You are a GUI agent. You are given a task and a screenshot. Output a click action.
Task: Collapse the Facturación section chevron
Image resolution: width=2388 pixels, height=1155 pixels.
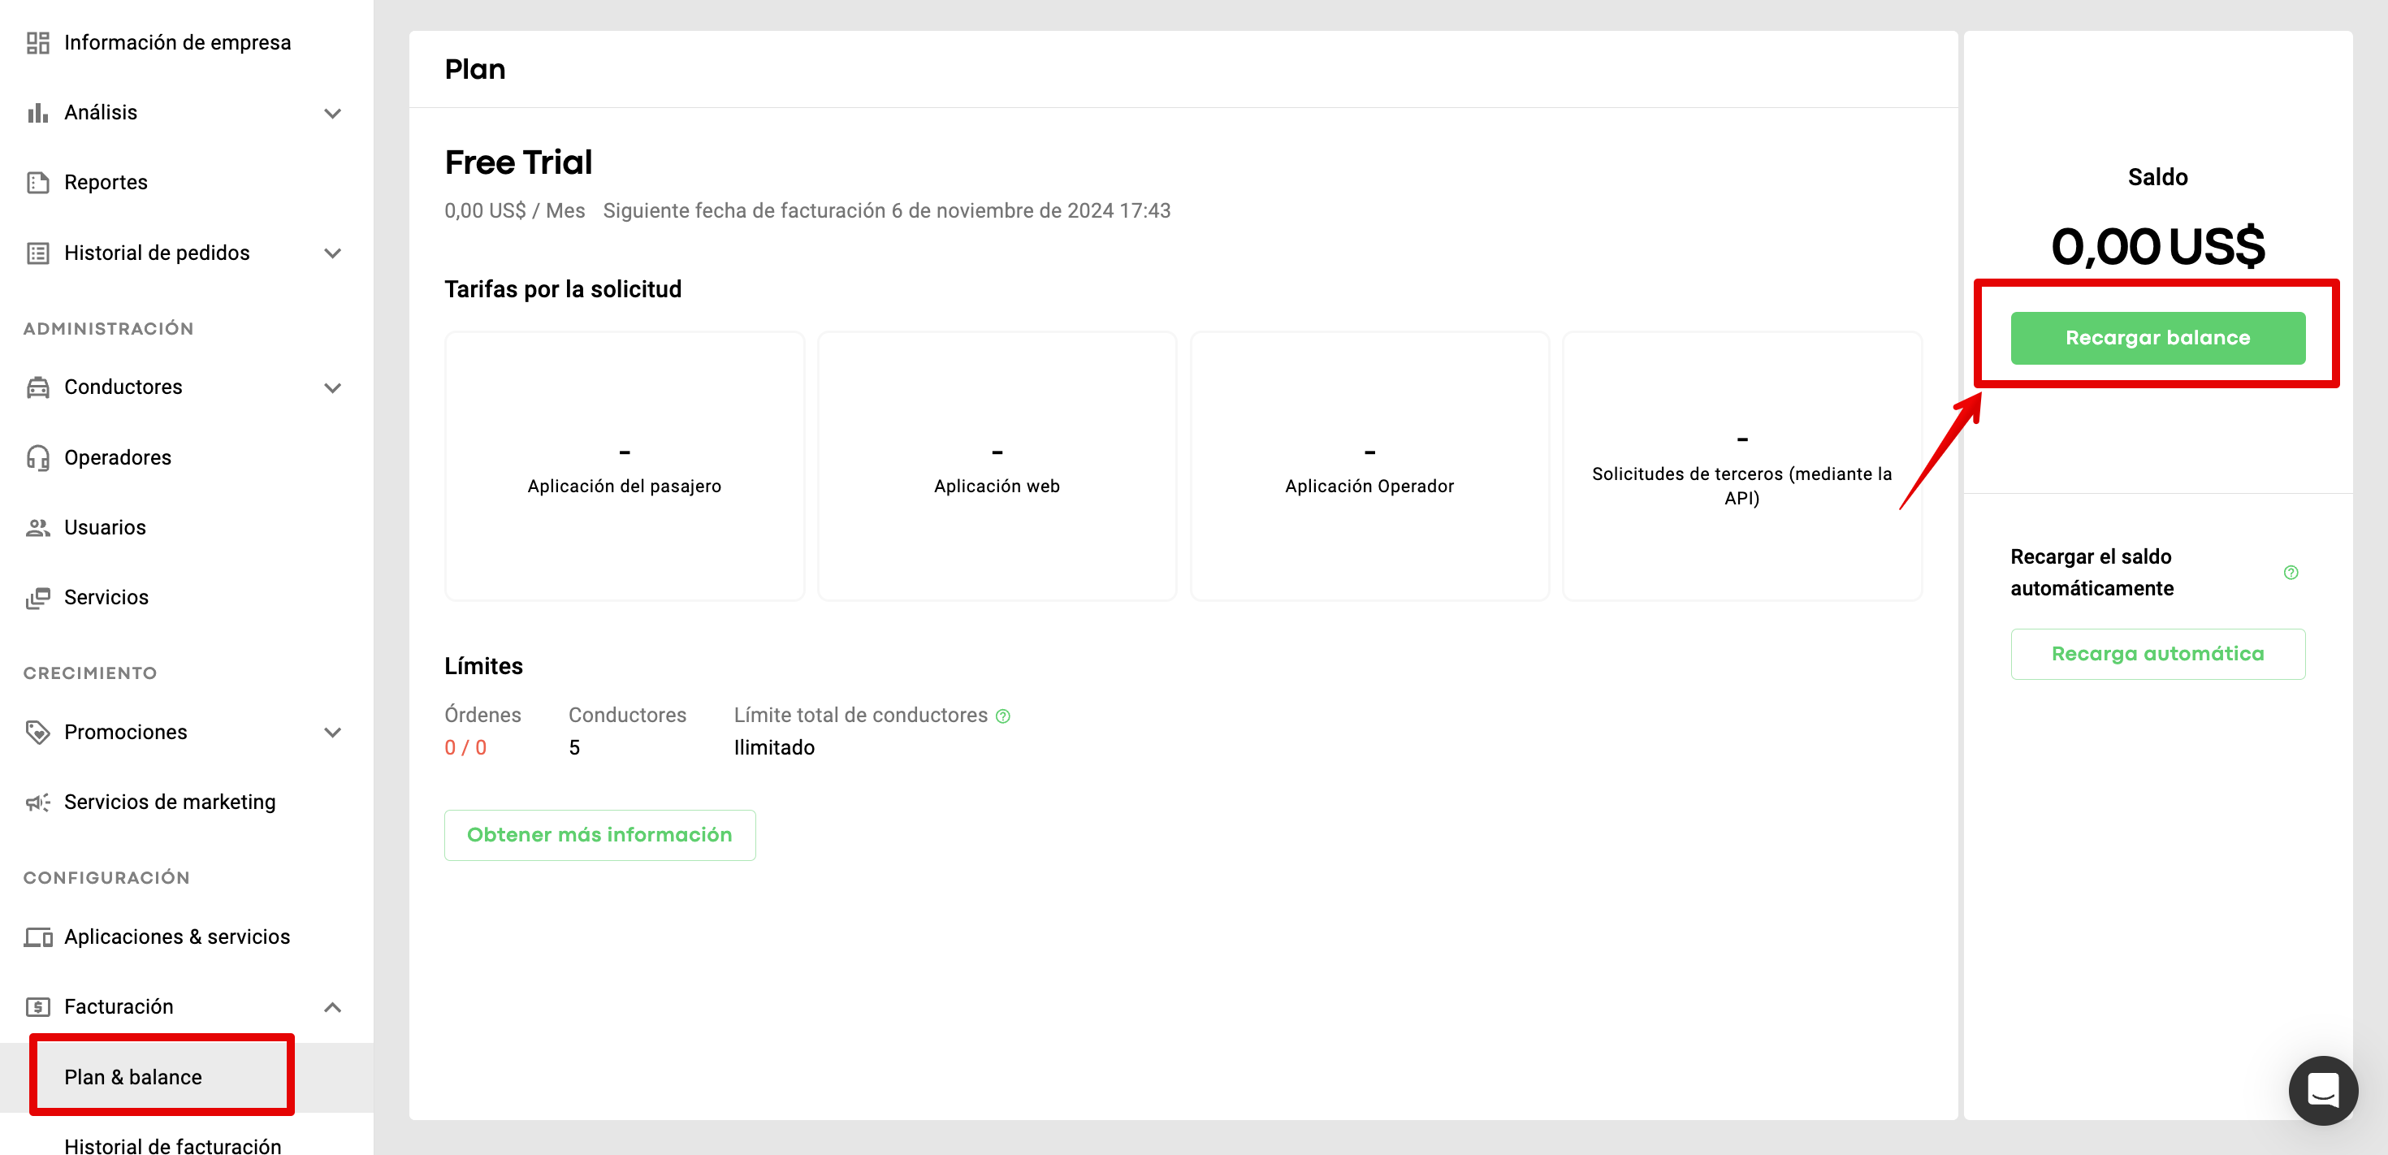point(332,1008)
